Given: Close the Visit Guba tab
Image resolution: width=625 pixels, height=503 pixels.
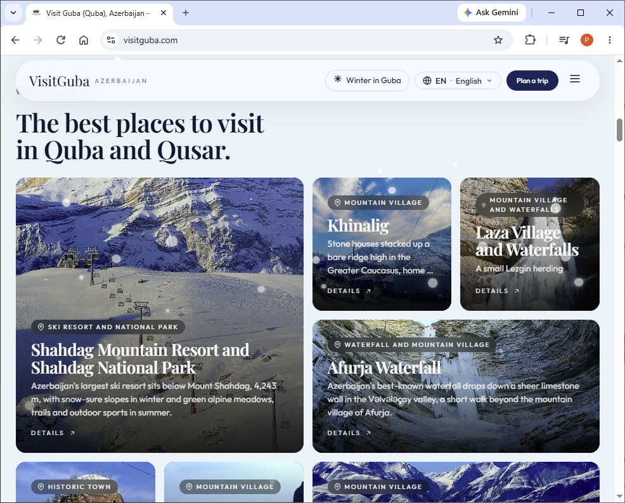Looking at the screenshot, I should (x=164, y=13).
